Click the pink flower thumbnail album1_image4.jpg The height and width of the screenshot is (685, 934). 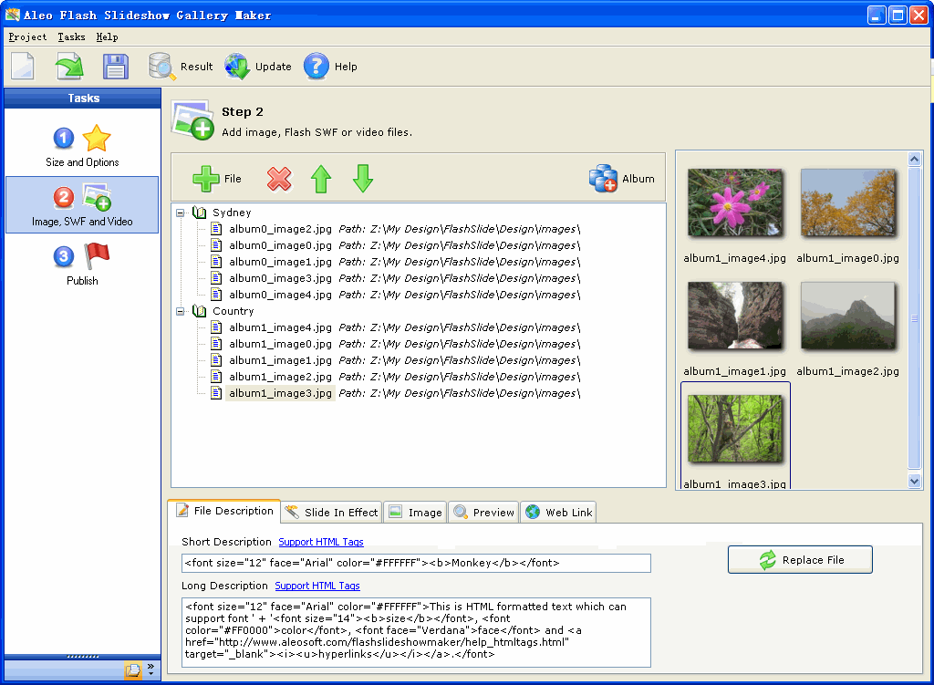click(x=734, y=202)
